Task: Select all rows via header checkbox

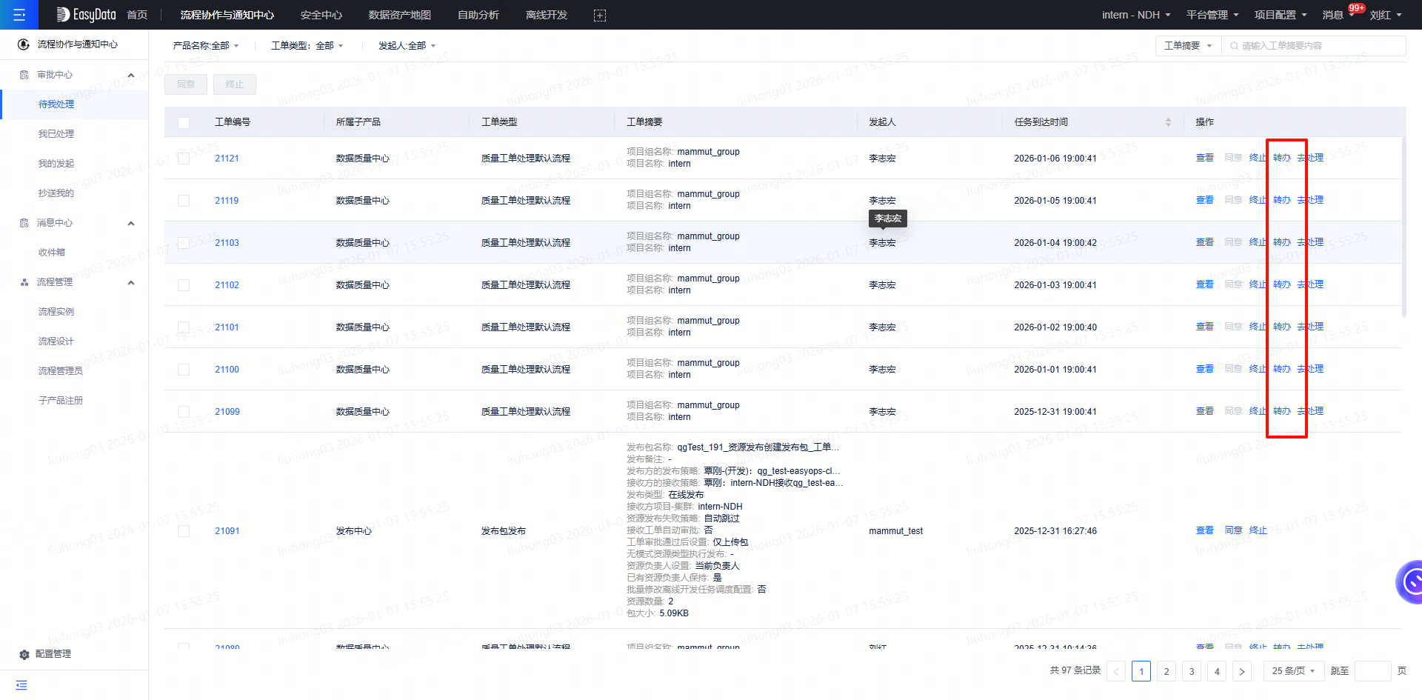Action: 184,122
